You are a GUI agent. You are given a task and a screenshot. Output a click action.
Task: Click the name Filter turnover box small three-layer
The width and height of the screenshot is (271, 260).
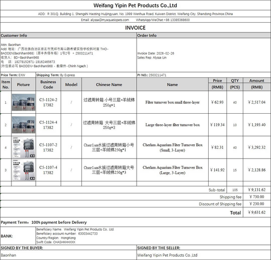tap(172, 102)
